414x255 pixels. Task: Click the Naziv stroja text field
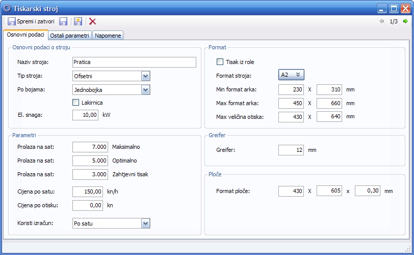pos(134,62)
